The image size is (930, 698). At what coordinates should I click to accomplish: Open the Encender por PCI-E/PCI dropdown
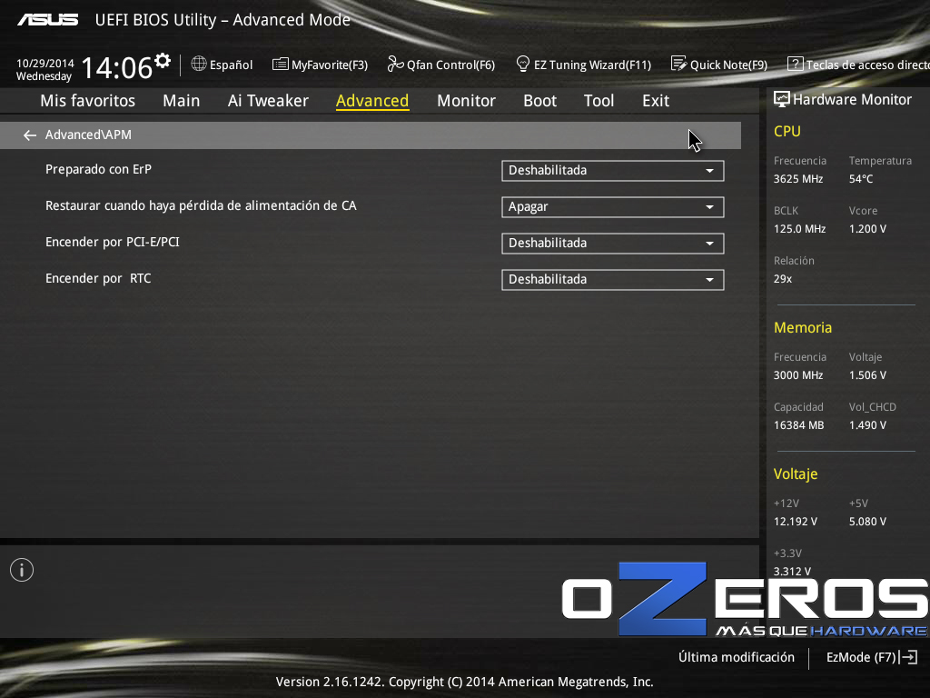613,244
